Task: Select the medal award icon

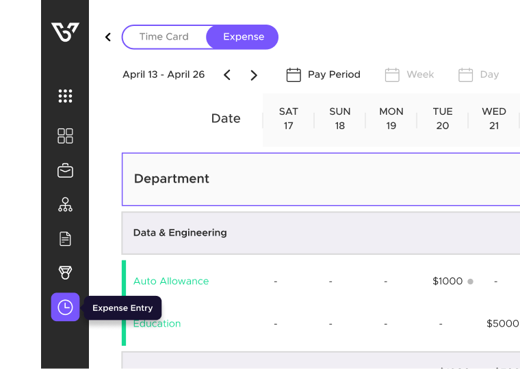Action: coord(65,273)
